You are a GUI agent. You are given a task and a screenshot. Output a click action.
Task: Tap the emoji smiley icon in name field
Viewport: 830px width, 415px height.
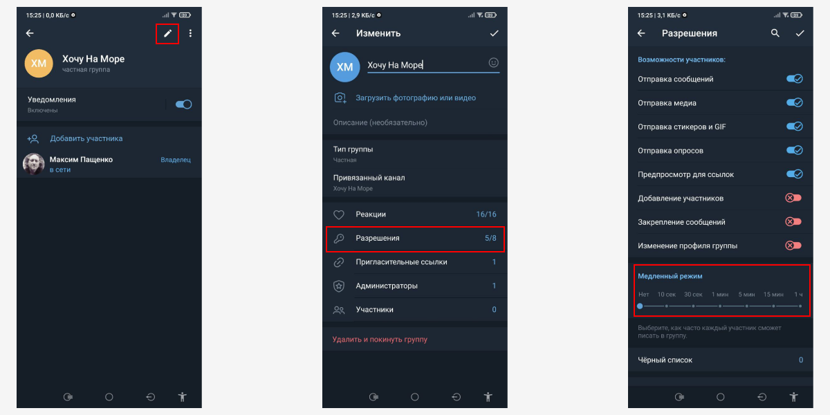[493, 62]
